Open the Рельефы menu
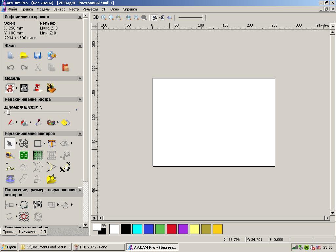336x252 pixels. [x=90, y=9]
